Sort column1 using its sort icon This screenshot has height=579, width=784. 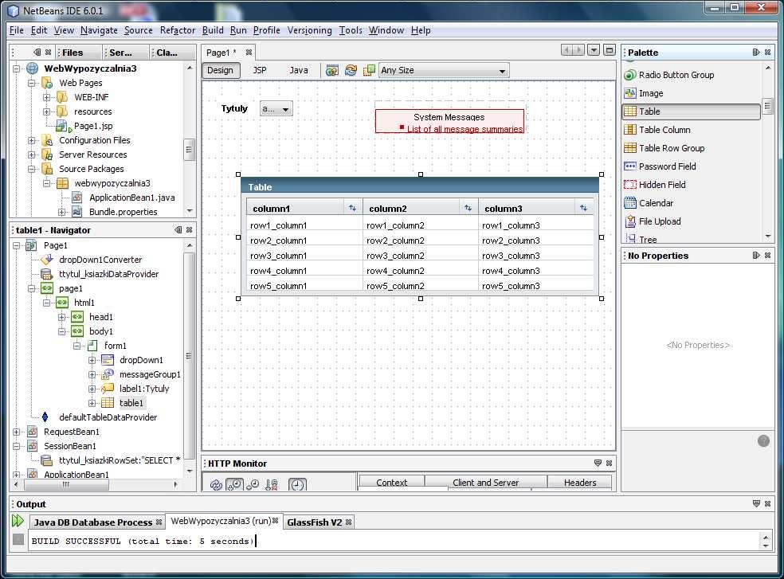[x=352, y=208]
